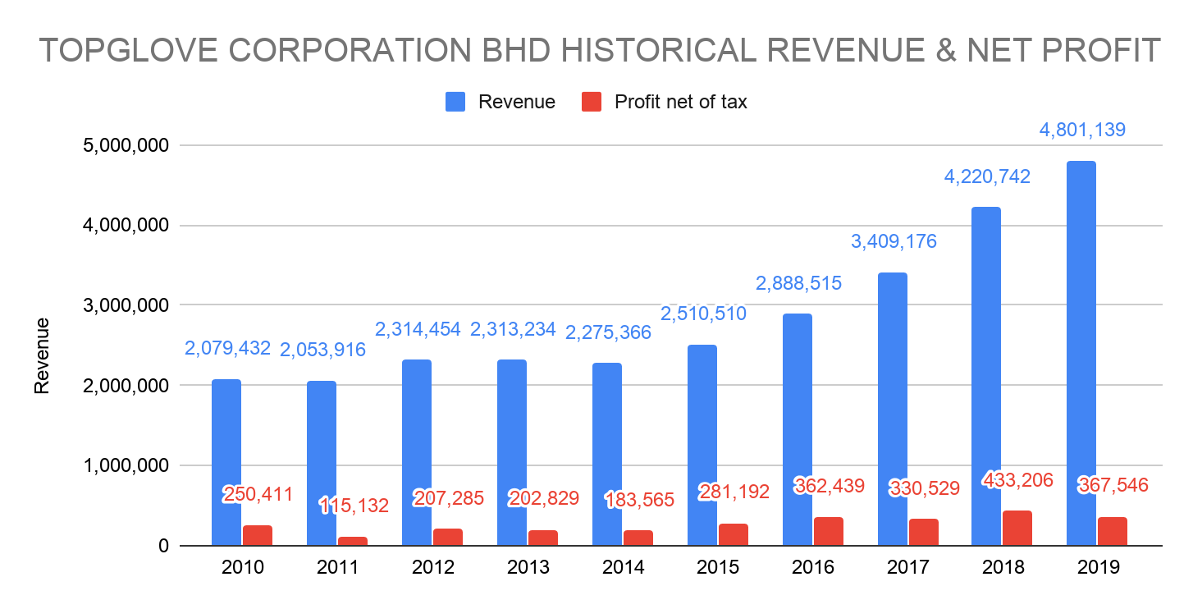Select the 2019 red profit bar
This screenshot has width=1193, height=609.
click(1113, 531)
